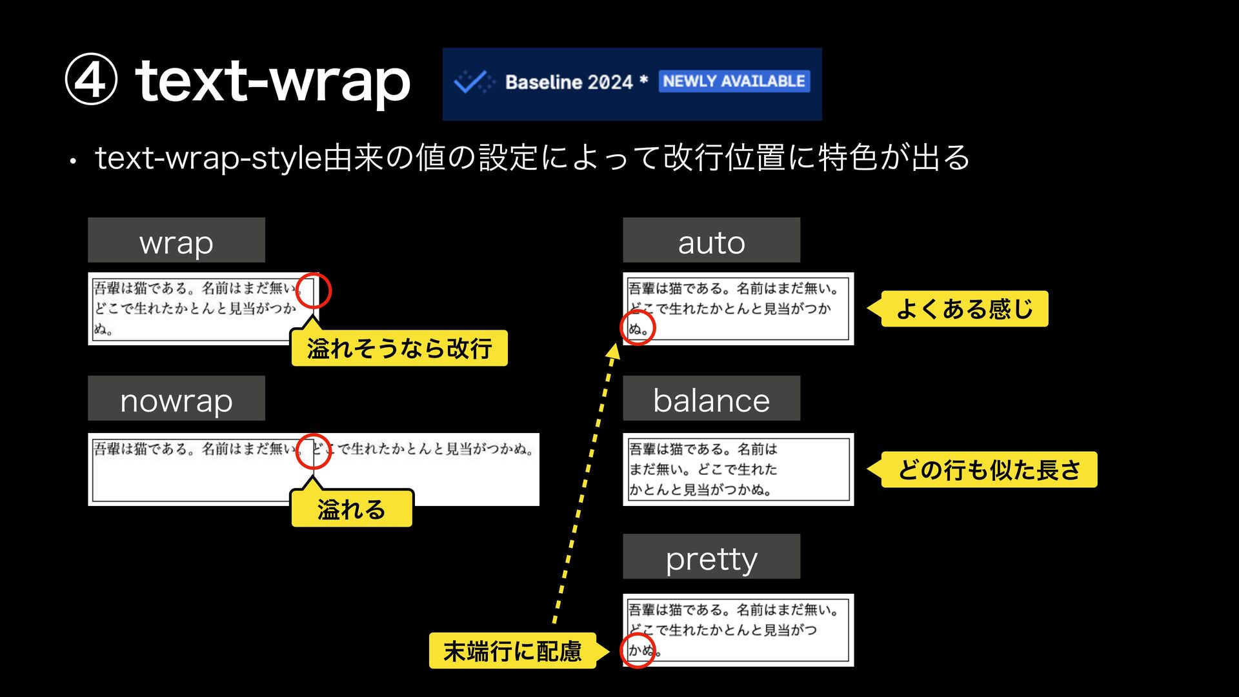This screenshot has width=1239, height=697.
Task: Click the nowrap overflowing example image
Action: pos(314,469)
